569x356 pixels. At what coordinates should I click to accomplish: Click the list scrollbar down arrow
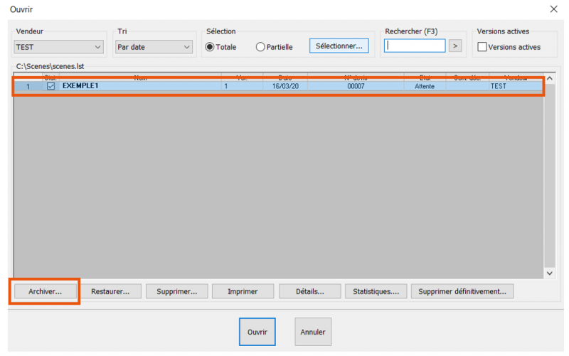(x=550, y=273)
